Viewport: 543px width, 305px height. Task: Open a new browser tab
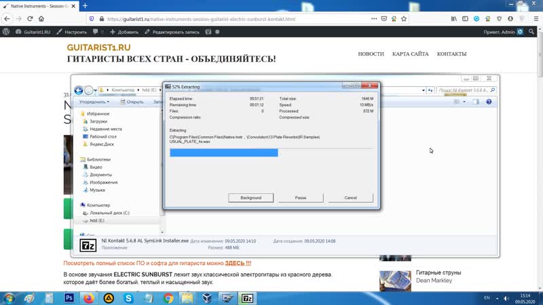(x=85, y=6)
